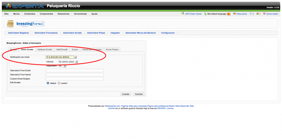
Task: Open the Menús menu
Action: pyautogui.click(x=16, y=14)
